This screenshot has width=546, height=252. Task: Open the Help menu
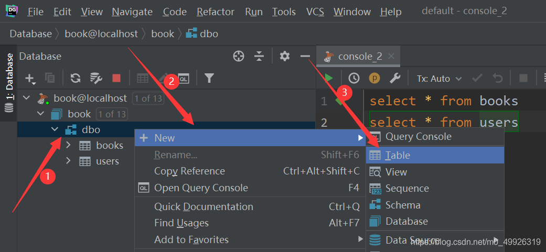(391, 12)
